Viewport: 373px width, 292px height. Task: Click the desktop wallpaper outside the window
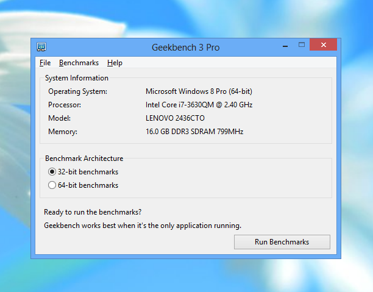183,18
